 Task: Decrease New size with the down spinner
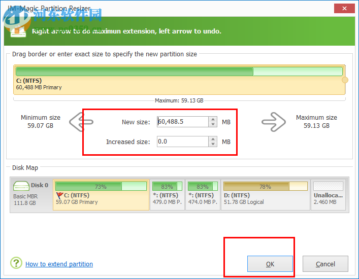(213, 124)
